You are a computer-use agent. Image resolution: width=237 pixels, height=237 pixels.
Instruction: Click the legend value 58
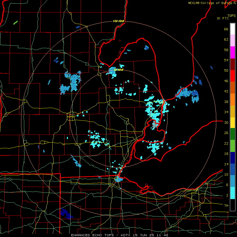tap(226, 50)
